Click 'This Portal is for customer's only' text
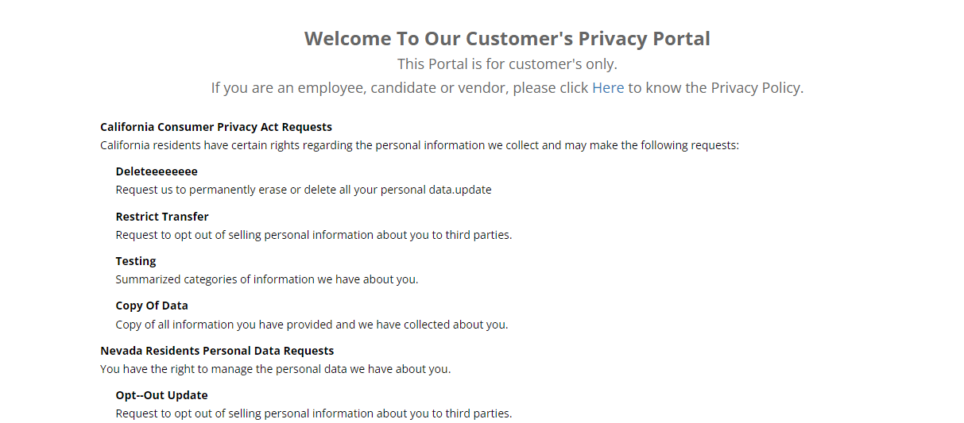Image resolution: width=964 pixels, height=423 pixels. (507, 63)
